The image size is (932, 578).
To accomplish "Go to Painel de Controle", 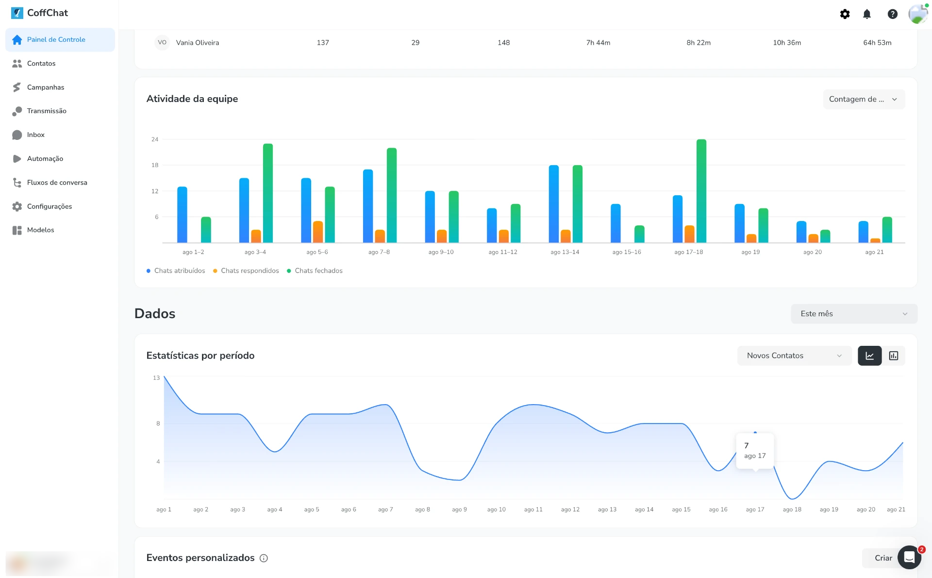I will coord(60,40).
